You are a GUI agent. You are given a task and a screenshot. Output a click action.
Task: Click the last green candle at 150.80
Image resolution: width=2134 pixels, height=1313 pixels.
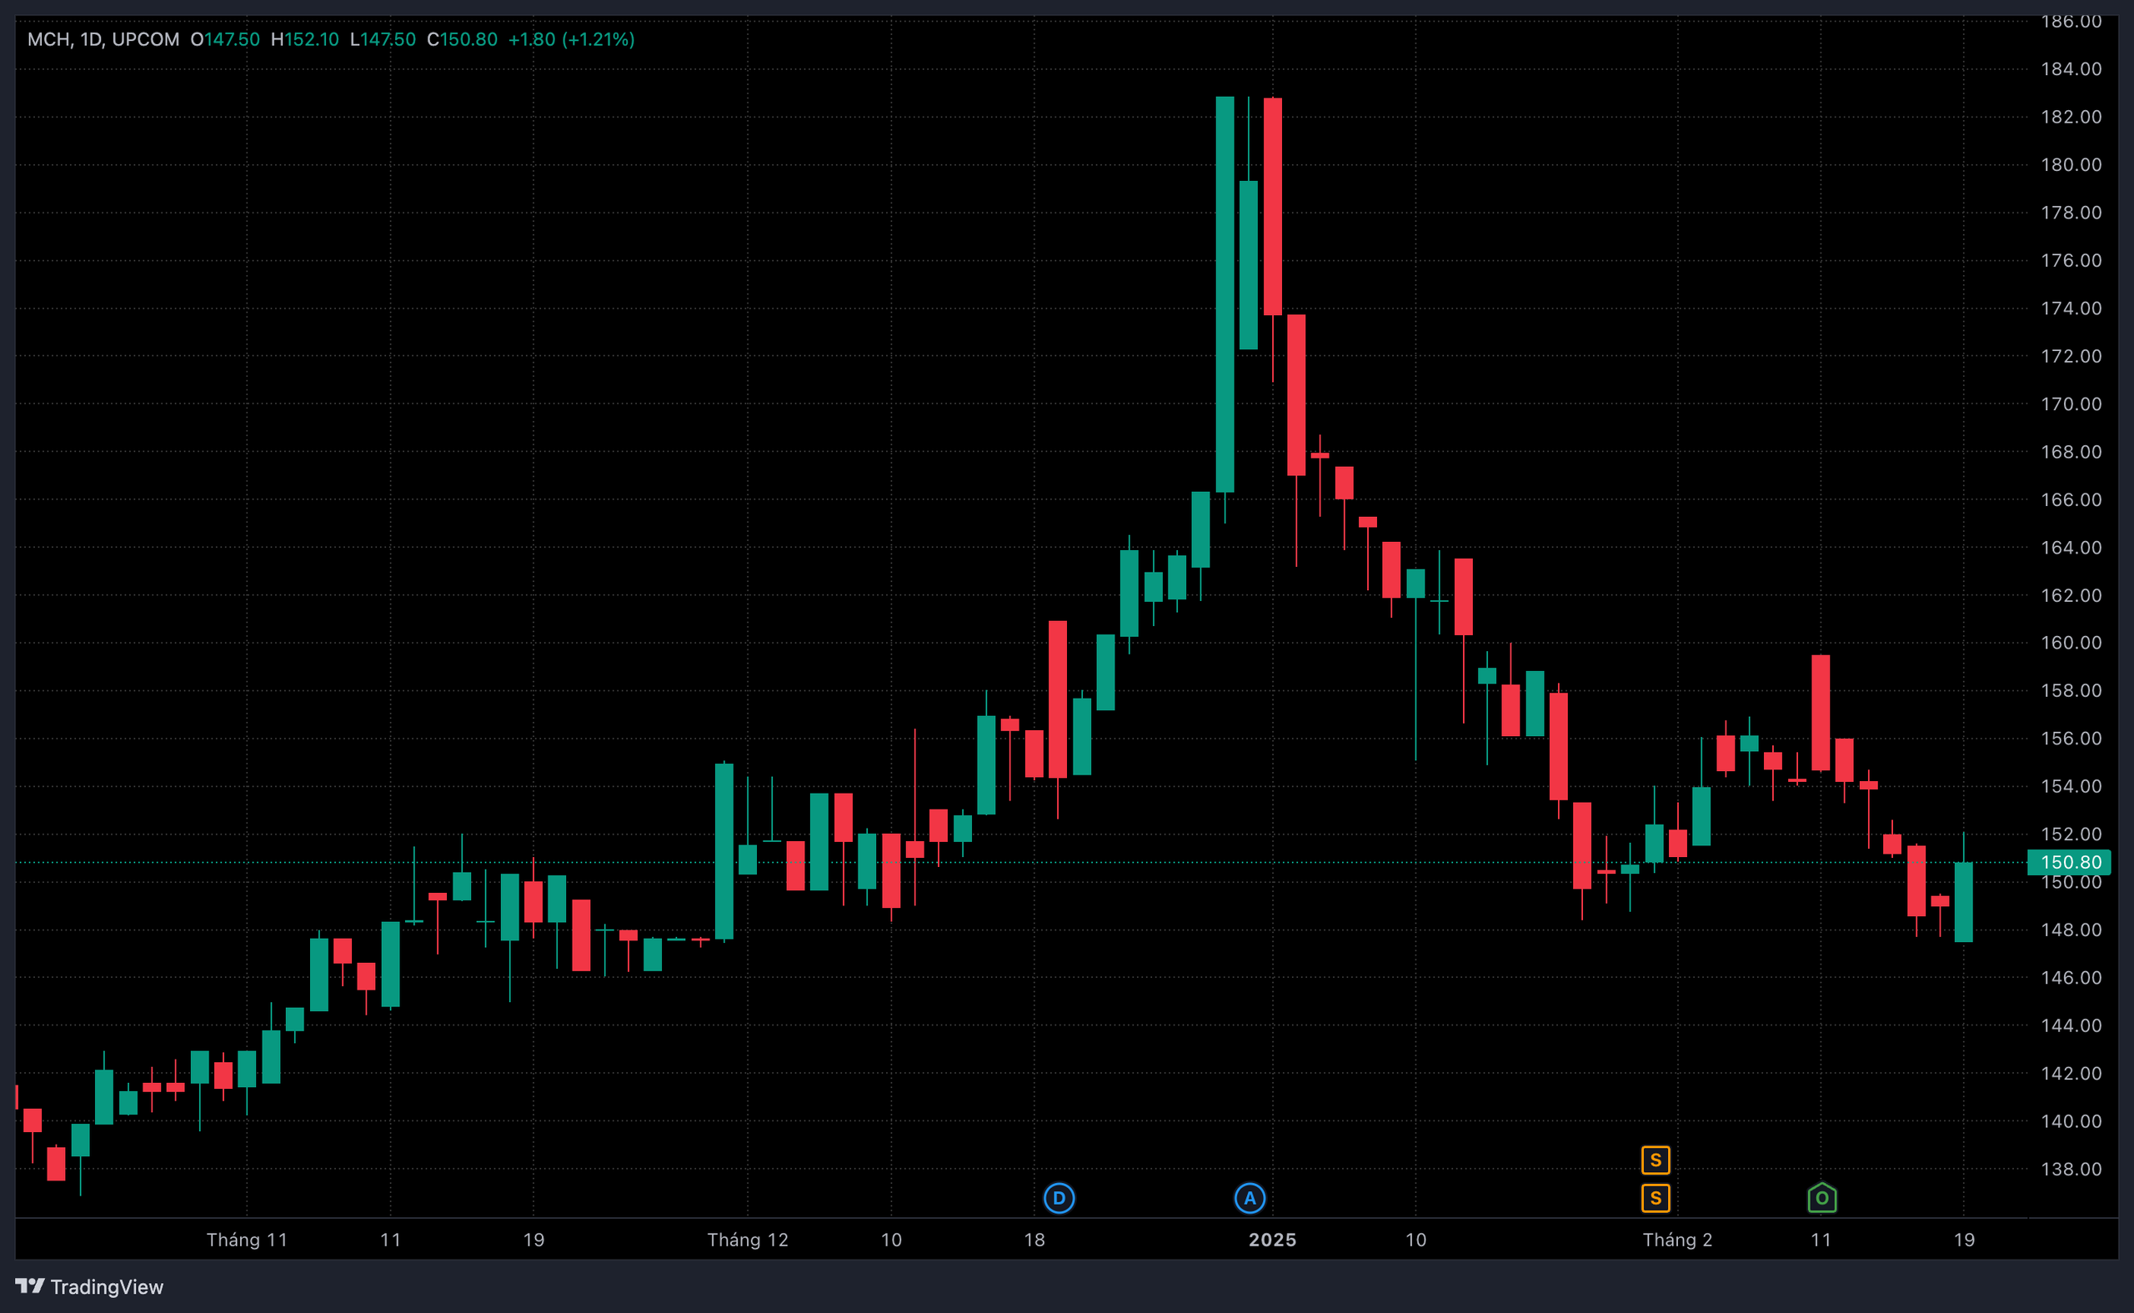1964,901
